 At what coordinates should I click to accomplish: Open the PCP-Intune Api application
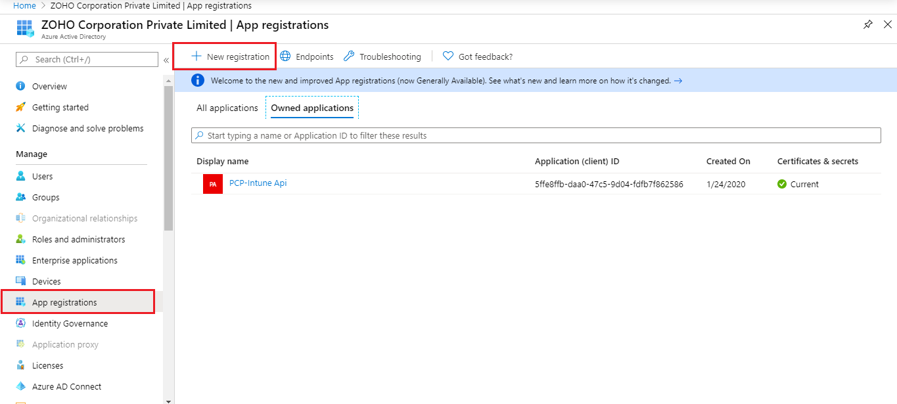258,183
